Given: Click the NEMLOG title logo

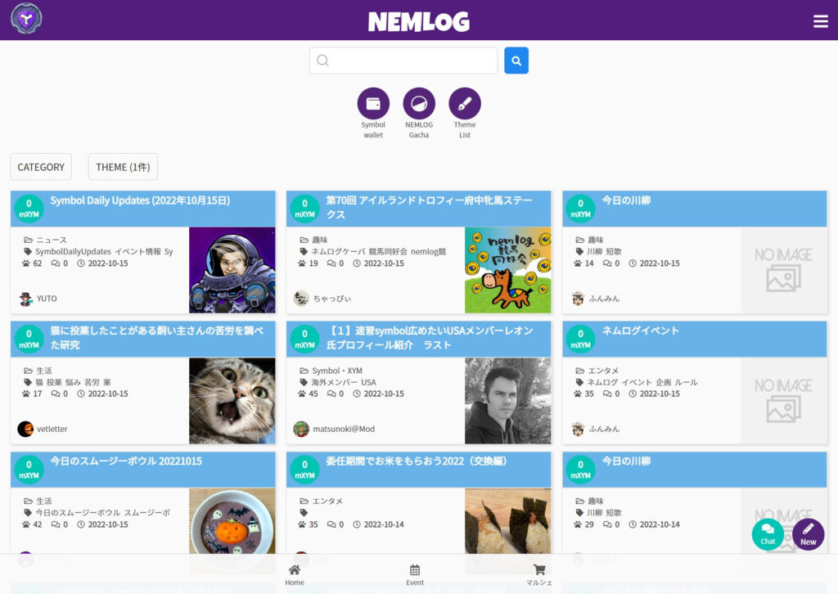Looking at the screenshot, I should pos(419,22).
